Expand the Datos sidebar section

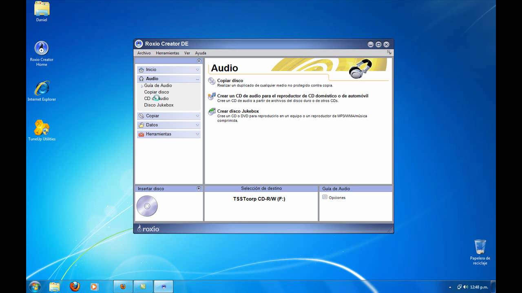[169, 125]
